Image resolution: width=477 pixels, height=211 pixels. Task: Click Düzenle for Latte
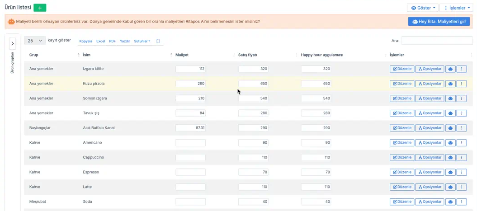pos(402,187)
